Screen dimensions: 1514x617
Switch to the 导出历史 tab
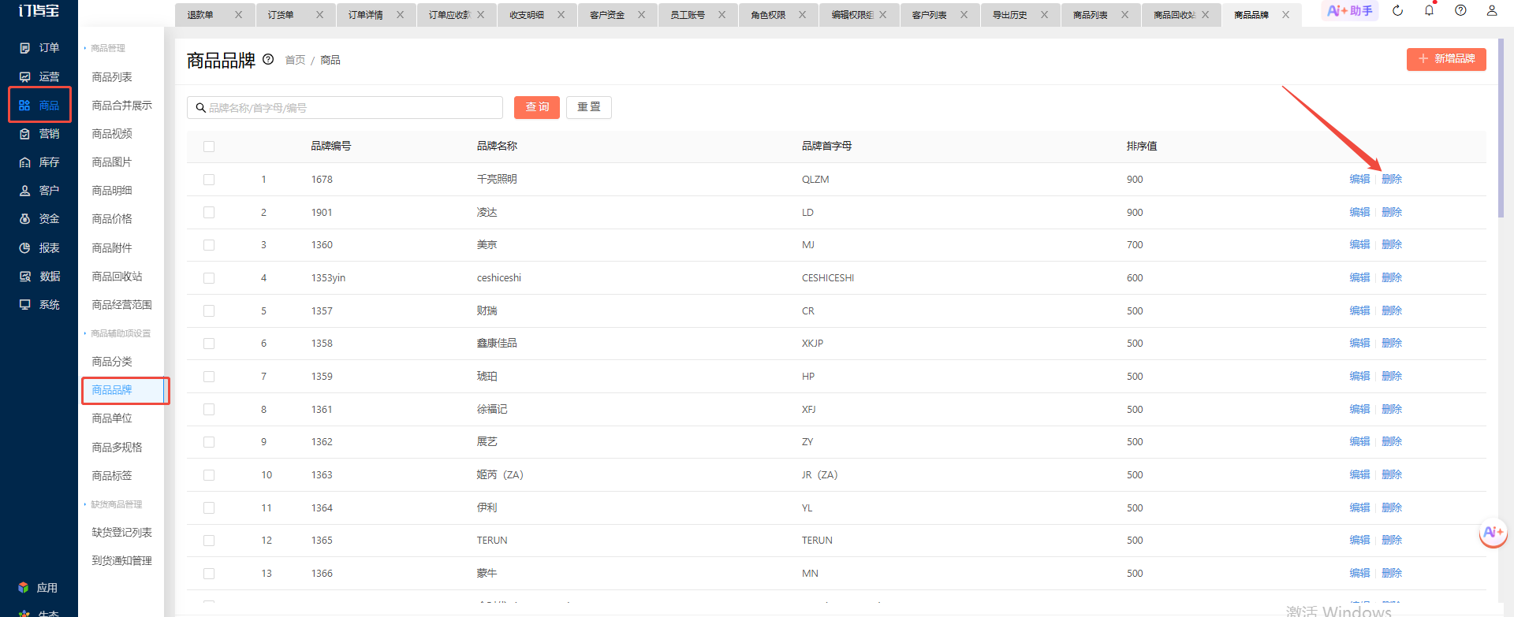[1009, 15]
